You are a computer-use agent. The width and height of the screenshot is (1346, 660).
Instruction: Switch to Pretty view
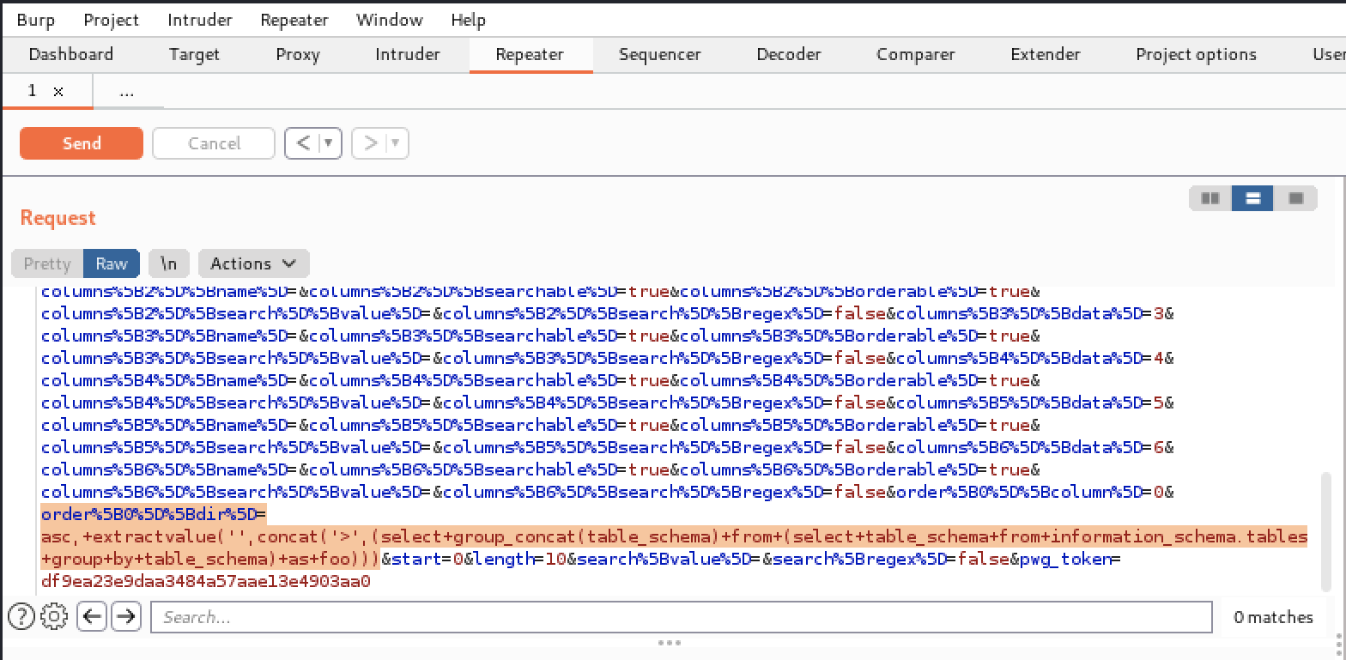[47, 263]
